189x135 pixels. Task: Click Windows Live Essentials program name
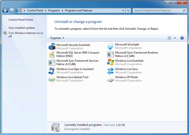(129, 61)
